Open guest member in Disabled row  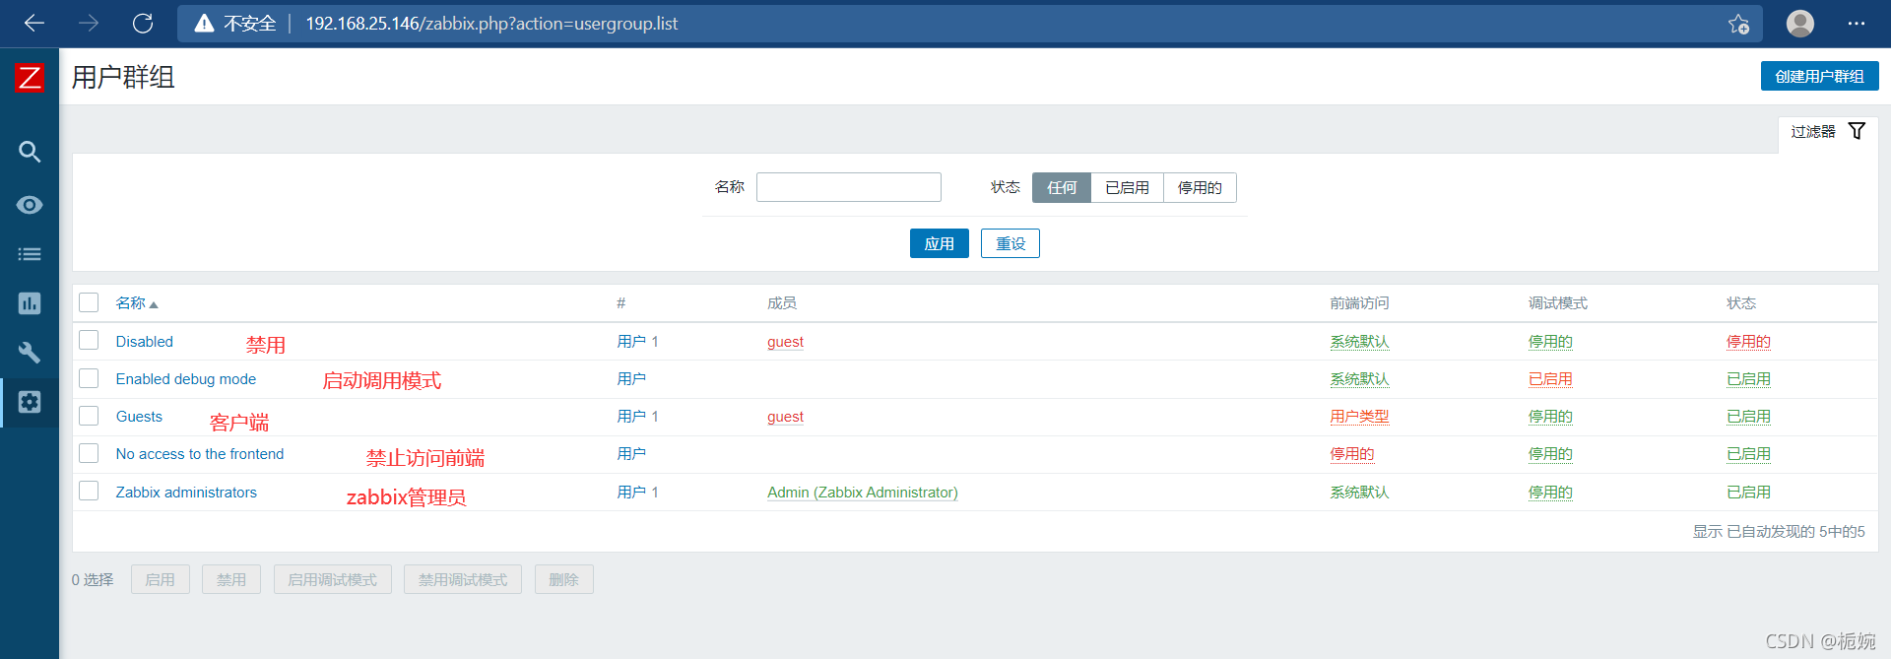[x=785, y=342]
